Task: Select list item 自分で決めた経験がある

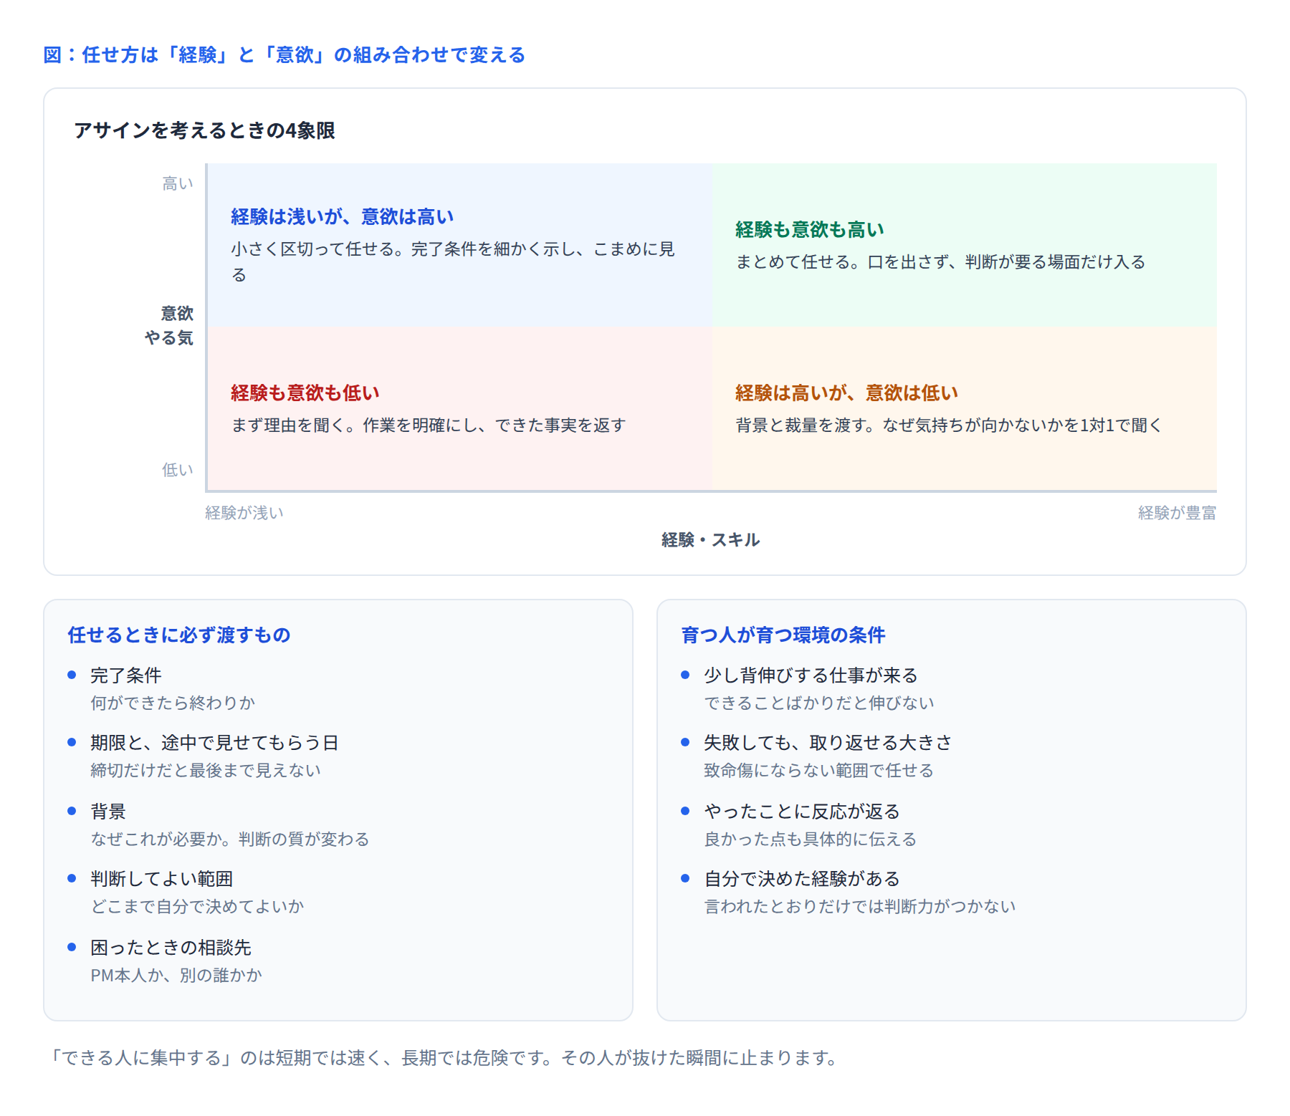Action: [x=802, y=879]
